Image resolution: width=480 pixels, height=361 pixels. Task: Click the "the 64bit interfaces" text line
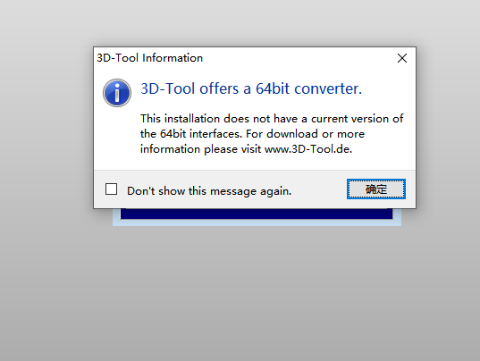point(191,134)
